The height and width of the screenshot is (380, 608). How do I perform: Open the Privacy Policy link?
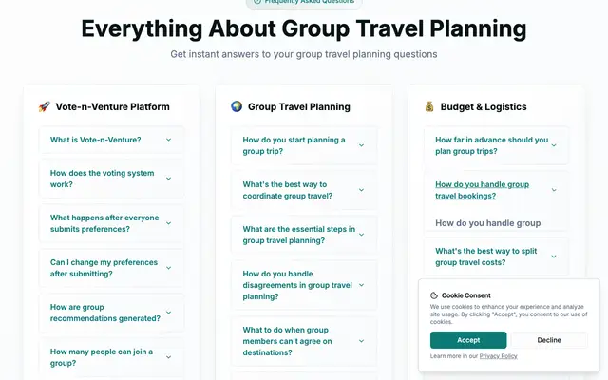(498, 356)
